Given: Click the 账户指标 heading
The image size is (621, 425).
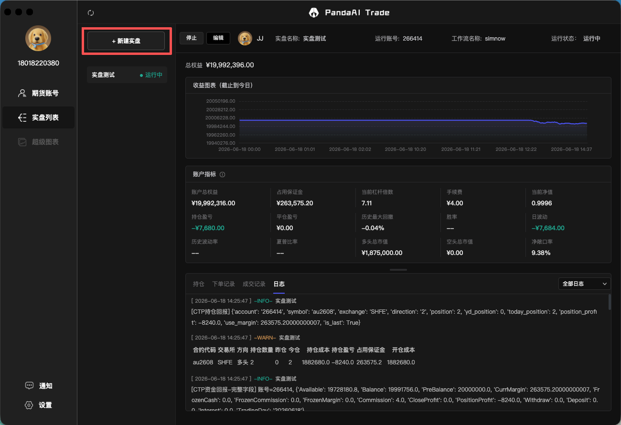Looking at the screenshot, I should click(x=204, y=174).
